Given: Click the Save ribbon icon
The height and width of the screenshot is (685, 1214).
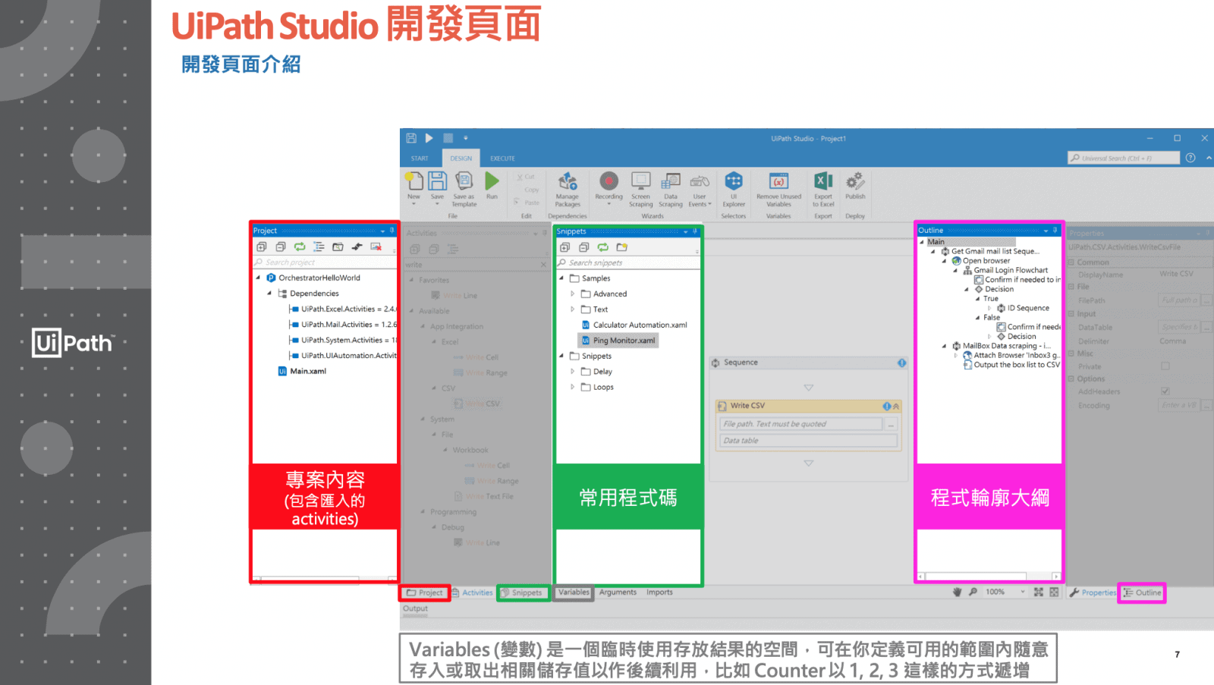Looking at the screenshot, I should tap(437, 181).
